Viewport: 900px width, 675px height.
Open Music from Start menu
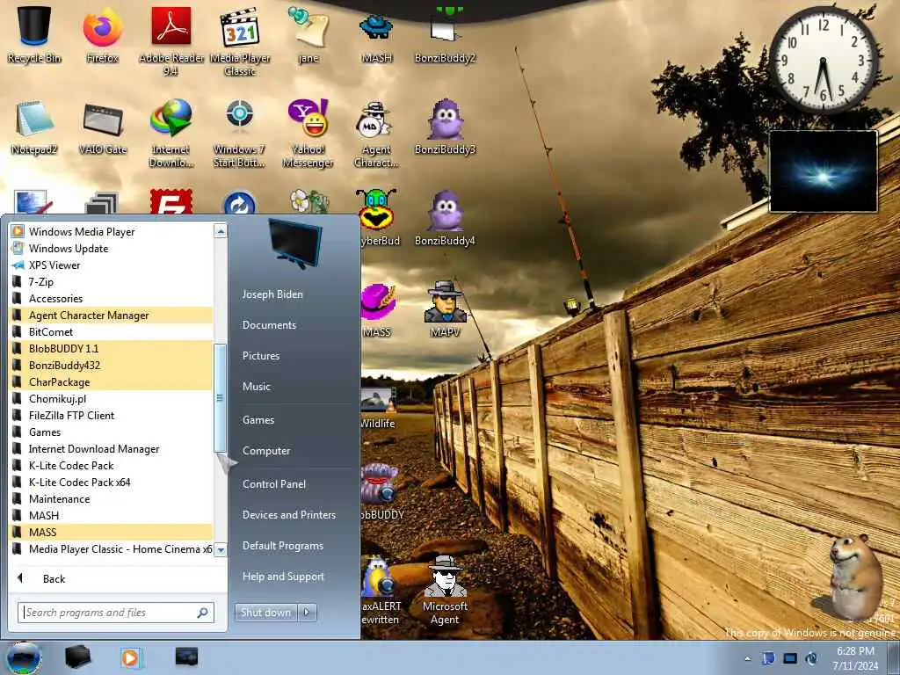256,387
